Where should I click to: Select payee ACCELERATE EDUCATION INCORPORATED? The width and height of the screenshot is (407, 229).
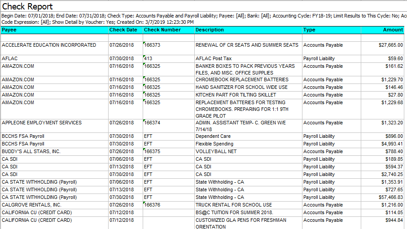click(49, 45)
